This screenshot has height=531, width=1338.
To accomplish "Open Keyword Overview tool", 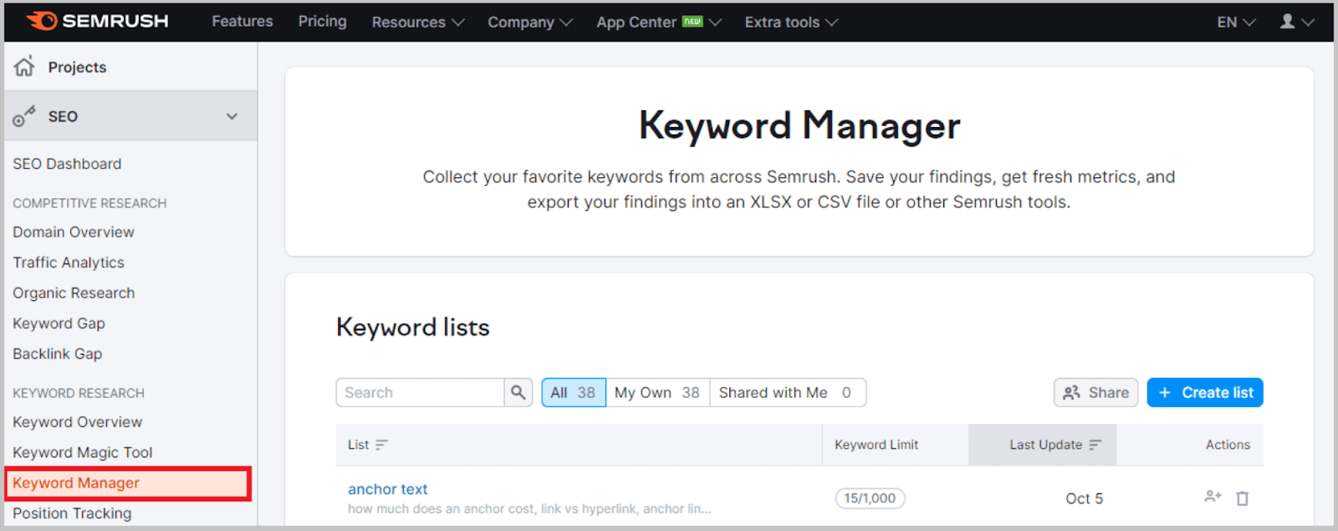I will click(77, 422).
